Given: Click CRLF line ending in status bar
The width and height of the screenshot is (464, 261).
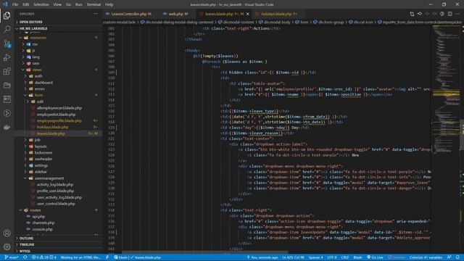Looking at the screenshot, I should 345,257.
